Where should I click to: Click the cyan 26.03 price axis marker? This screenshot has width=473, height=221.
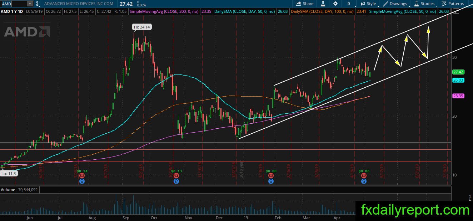tap(458, 81)
